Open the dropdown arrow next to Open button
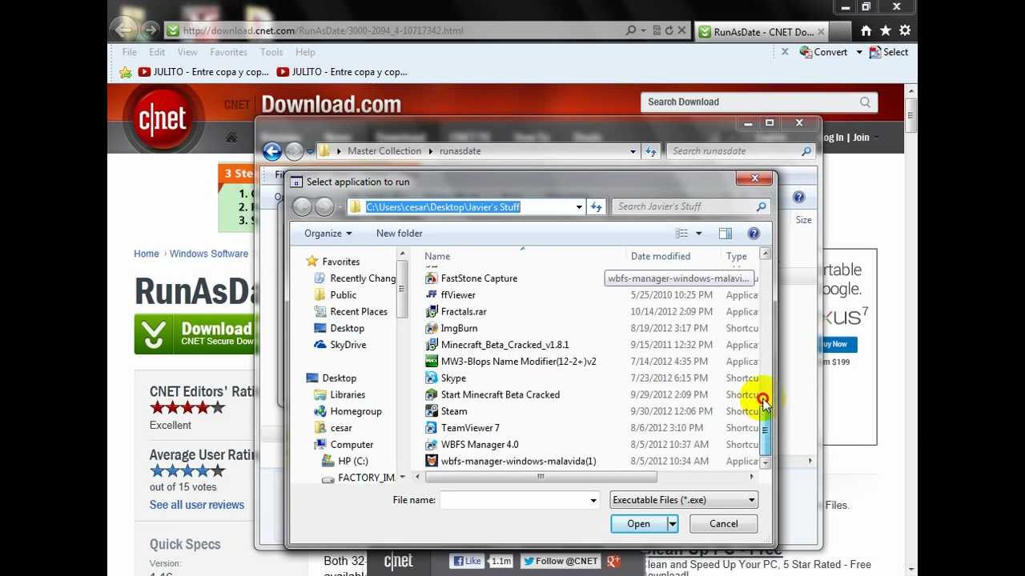1025x576 pixels. click(673, 524)
